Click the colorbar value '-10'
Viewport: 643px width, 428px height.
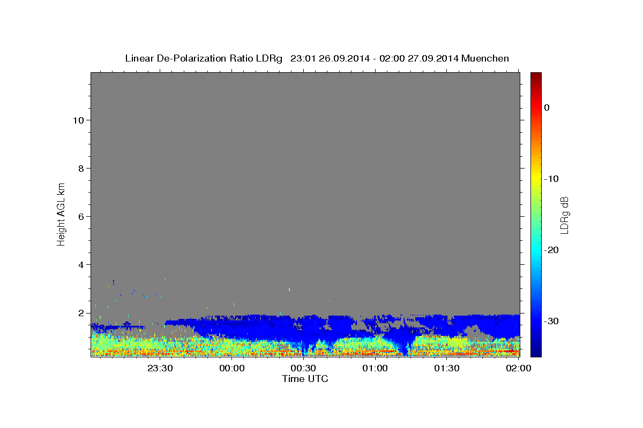coord(551,179)
